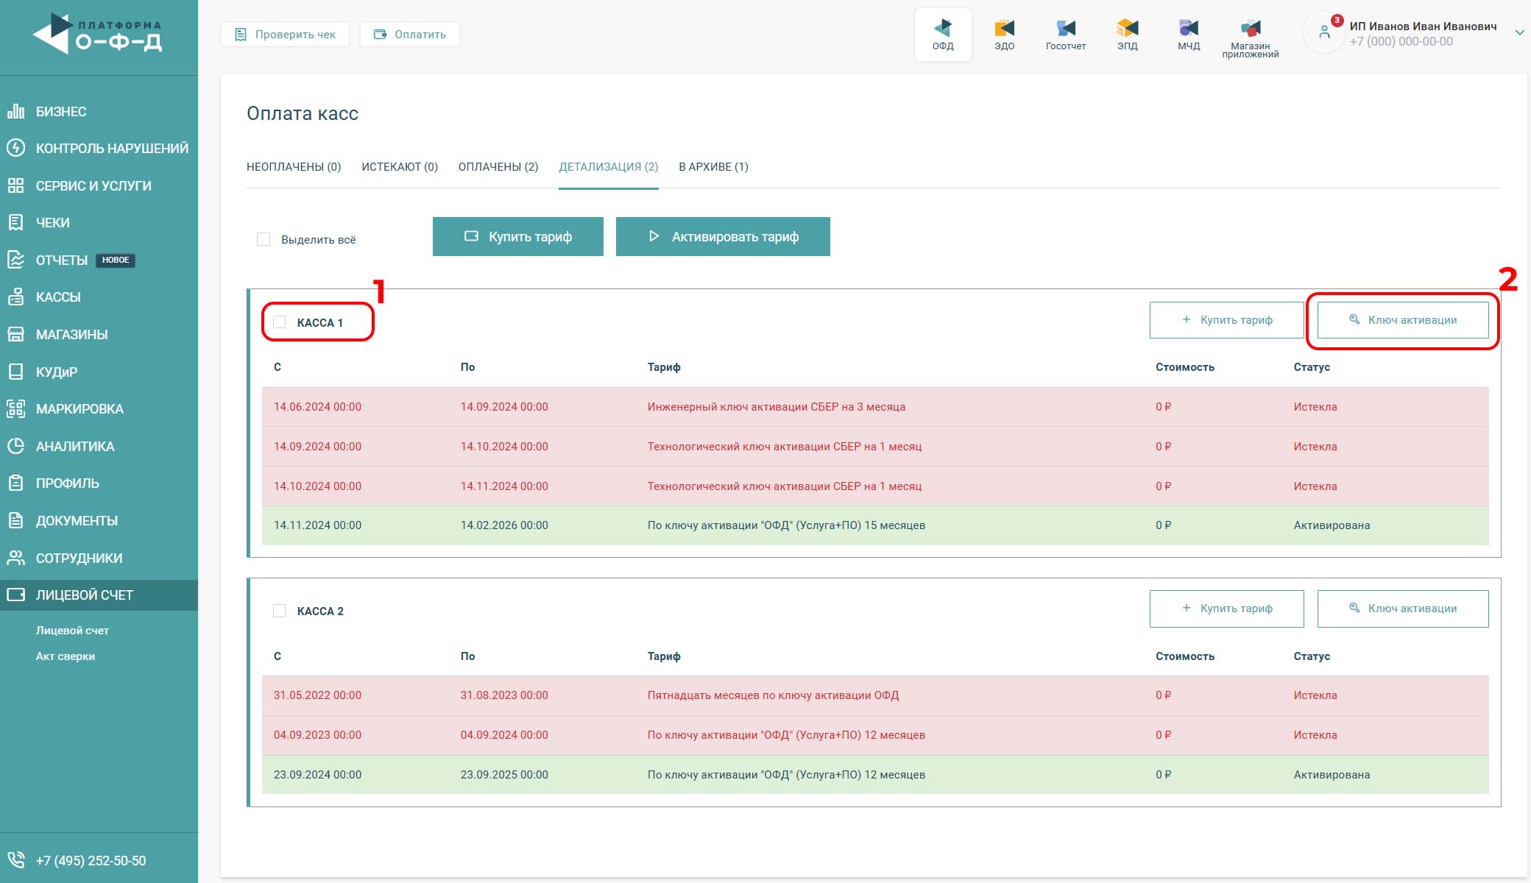Image resolution: width=1531 pixels, height=883 pixels.
Task: Click the Проверить чек button
Action: (285, 35)
